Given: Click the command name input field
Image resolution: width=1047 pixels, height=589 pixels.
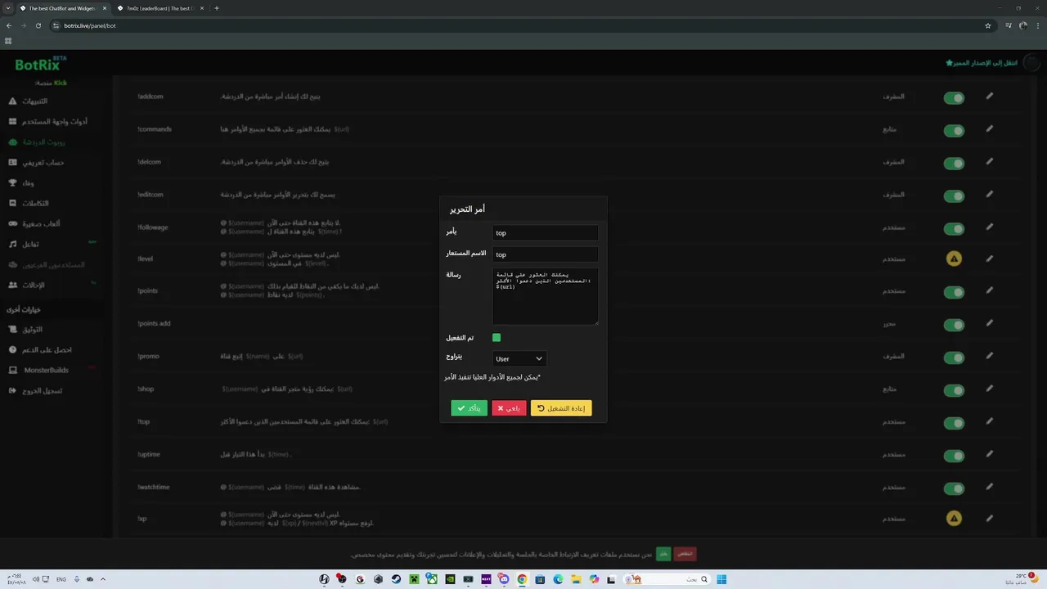Looking at the screenshot, I should pyautogui.click(x=546, y=233).
